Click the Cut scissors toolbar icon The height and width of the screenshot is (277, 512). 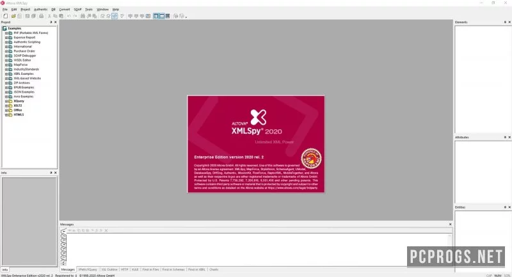[x=49, y=16]
